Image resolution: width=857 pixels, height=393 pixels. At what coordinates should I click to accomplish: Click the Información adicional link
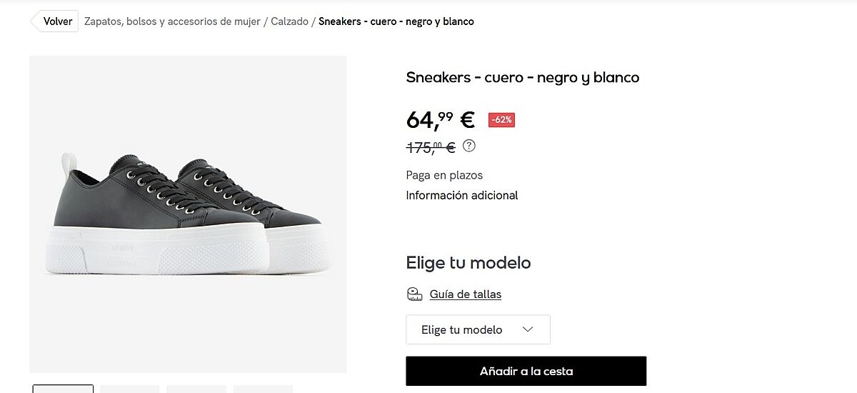(461, 195)
